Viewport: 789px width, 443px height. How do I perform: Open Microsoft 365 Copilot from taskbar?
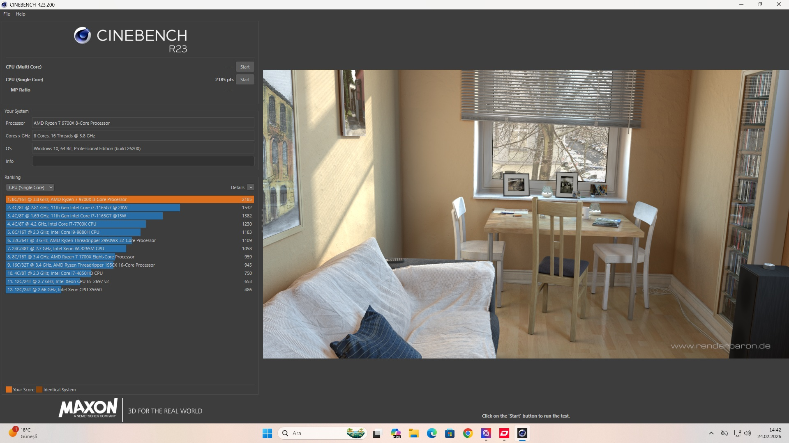[x=396, y=433]
